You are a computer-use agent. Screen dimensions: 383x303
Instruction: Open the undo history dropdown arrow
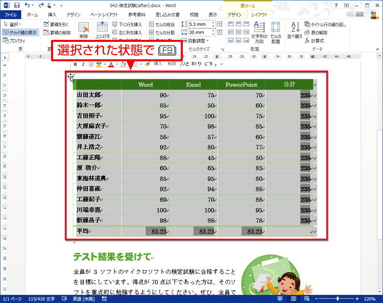33,6
